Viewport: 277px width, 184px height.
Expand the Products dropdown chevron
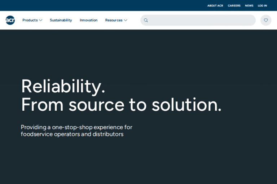pos(41,20)
